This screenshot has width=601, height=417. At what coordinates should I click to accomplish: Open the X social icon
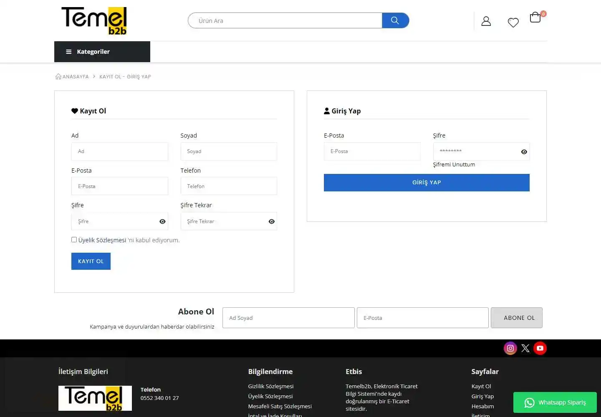(525, 348)
